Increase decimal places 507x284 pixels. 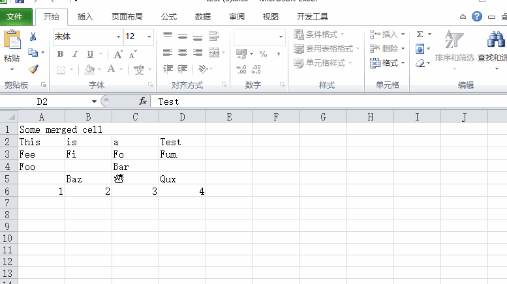(241, 69)
